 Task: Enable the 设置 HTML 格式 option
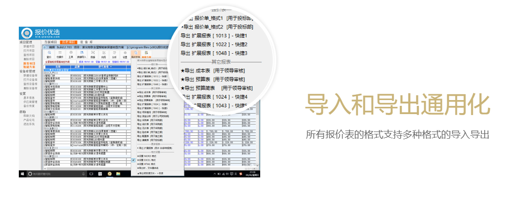pyautogui.click(x=147, y=164)
